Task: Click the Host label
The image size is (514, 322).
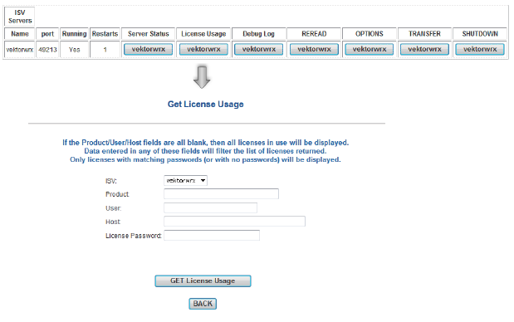Action: click(x=113, y=222)
